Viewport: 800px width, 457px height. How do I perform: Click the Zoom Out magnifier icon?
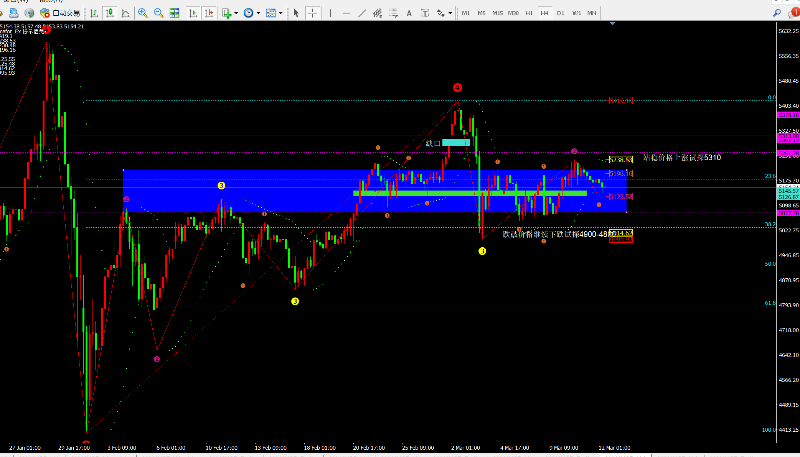click(158, 13)
